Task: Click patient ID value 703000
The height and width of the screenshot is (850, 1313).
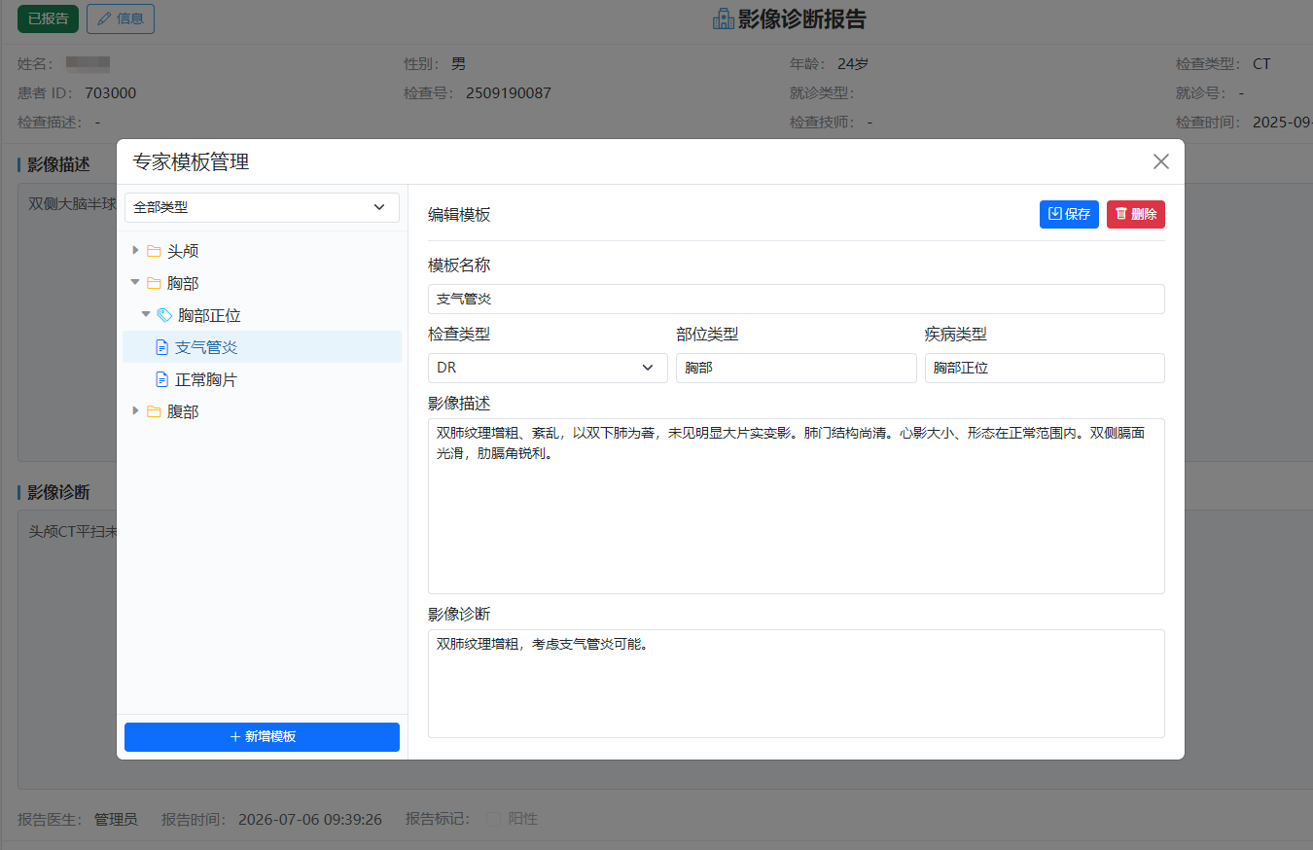Action: point(111,93)
